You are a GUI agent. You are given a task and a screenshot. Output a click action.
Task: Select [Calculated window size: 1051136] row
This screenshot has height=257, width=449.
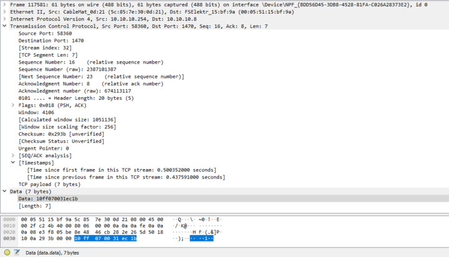coord(67,120)
